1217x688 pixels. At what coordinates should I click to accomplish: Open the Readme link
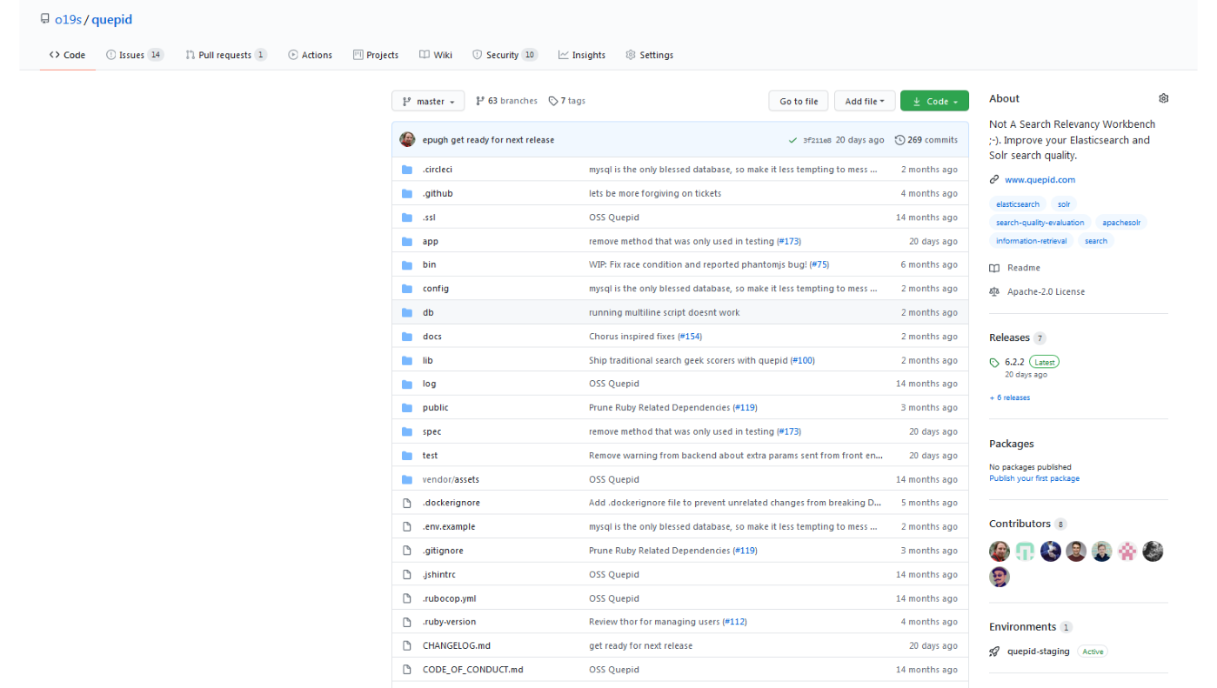point(1024,268)
